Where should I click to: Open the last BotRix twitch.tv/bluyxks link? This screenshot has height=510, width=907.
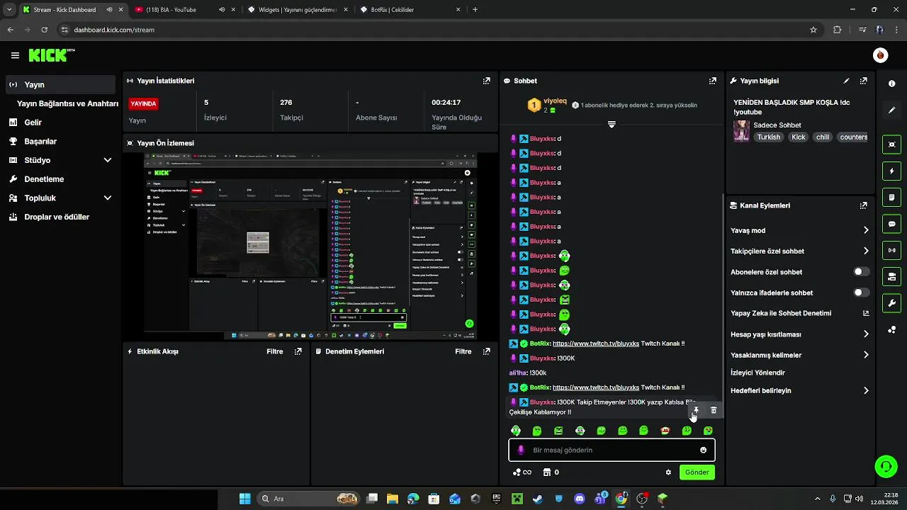click(596, 387)
